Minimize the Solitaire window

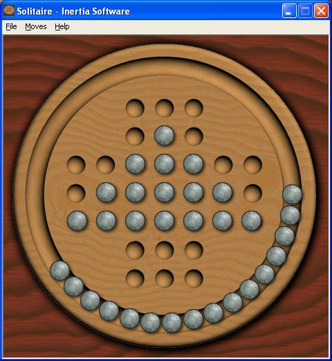pyautogui.click(x=289, y=10)
